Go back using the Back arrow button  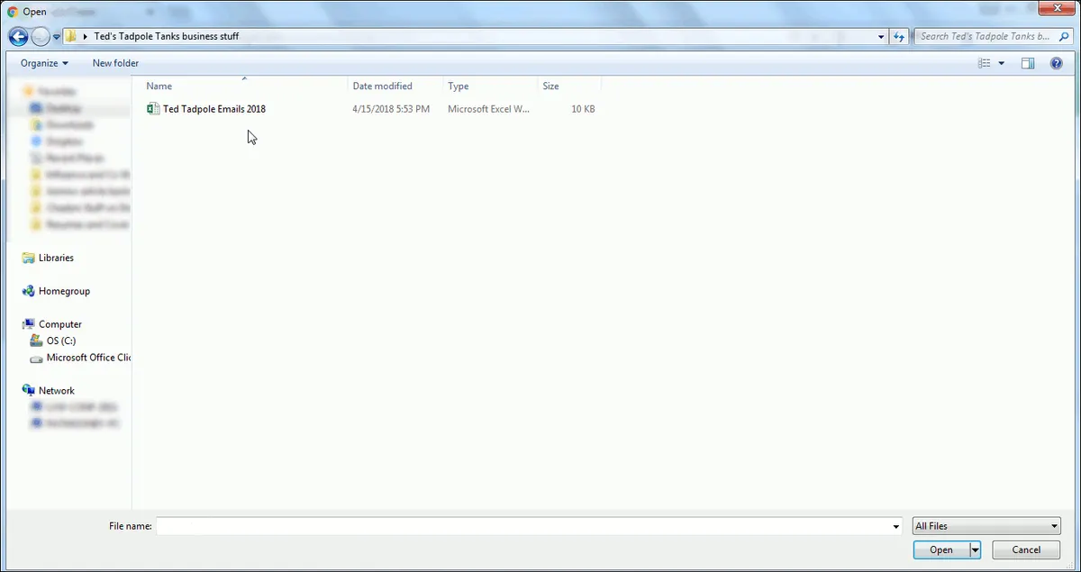click(x=18, y=37)
